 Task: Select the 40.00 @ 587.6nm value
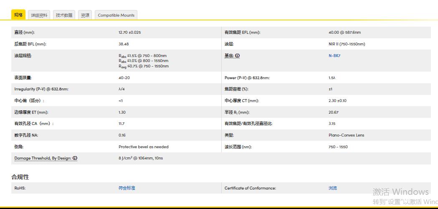coord(345,32)
